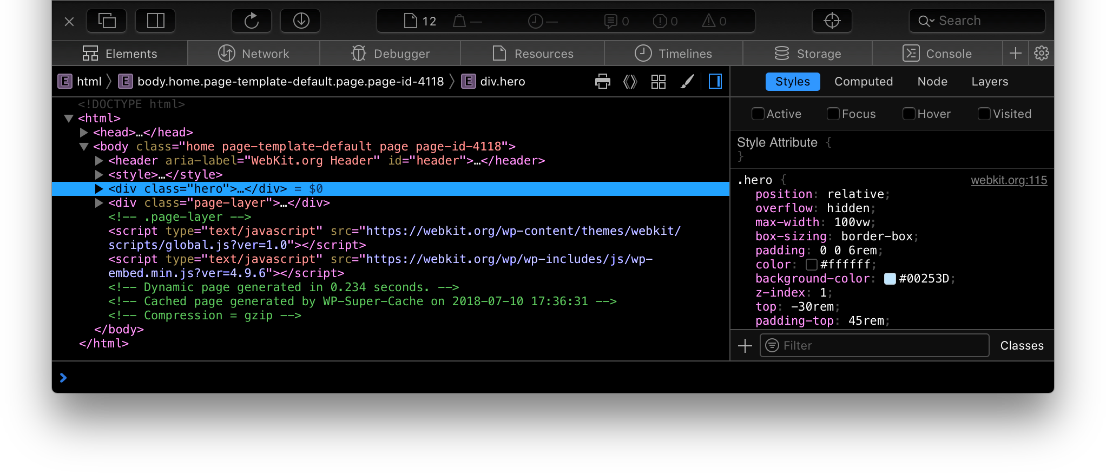Click the padding-top 45rem property
The image size is (1106, 473).
pos(822,321)
